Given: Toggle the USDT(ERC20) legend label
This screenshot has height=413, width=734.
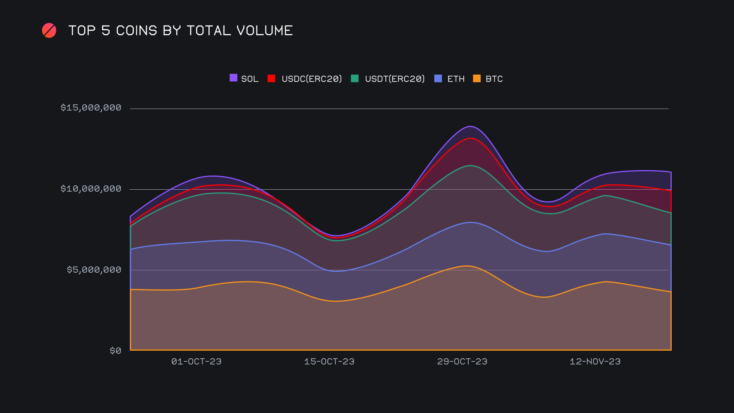Looking at the screenshot, I should point(395,79).
